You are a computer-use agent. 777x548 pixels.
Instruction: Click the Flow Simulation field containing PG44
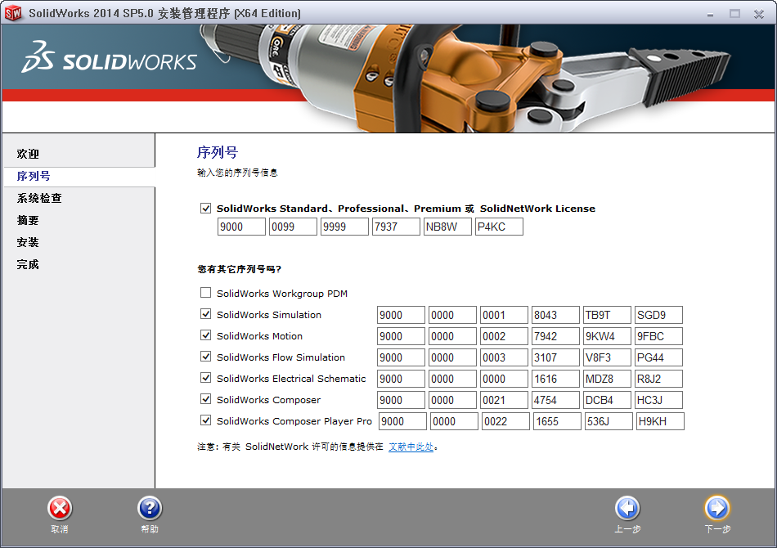[x=658, y=357]
